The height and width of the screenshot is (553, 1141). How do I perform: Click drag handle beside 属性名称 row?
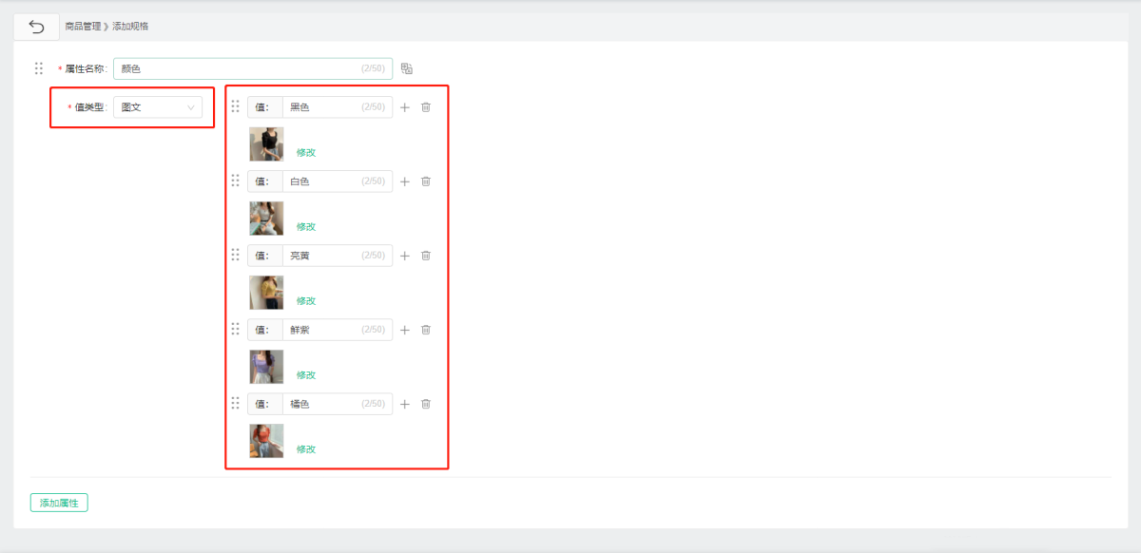39,68
